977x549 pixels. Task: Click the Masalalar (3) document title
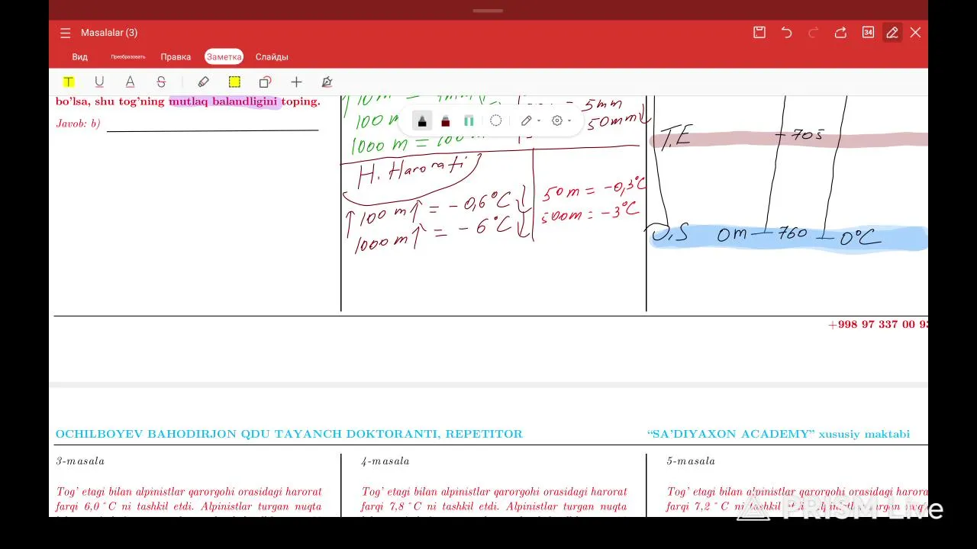(x=109, y=33)
